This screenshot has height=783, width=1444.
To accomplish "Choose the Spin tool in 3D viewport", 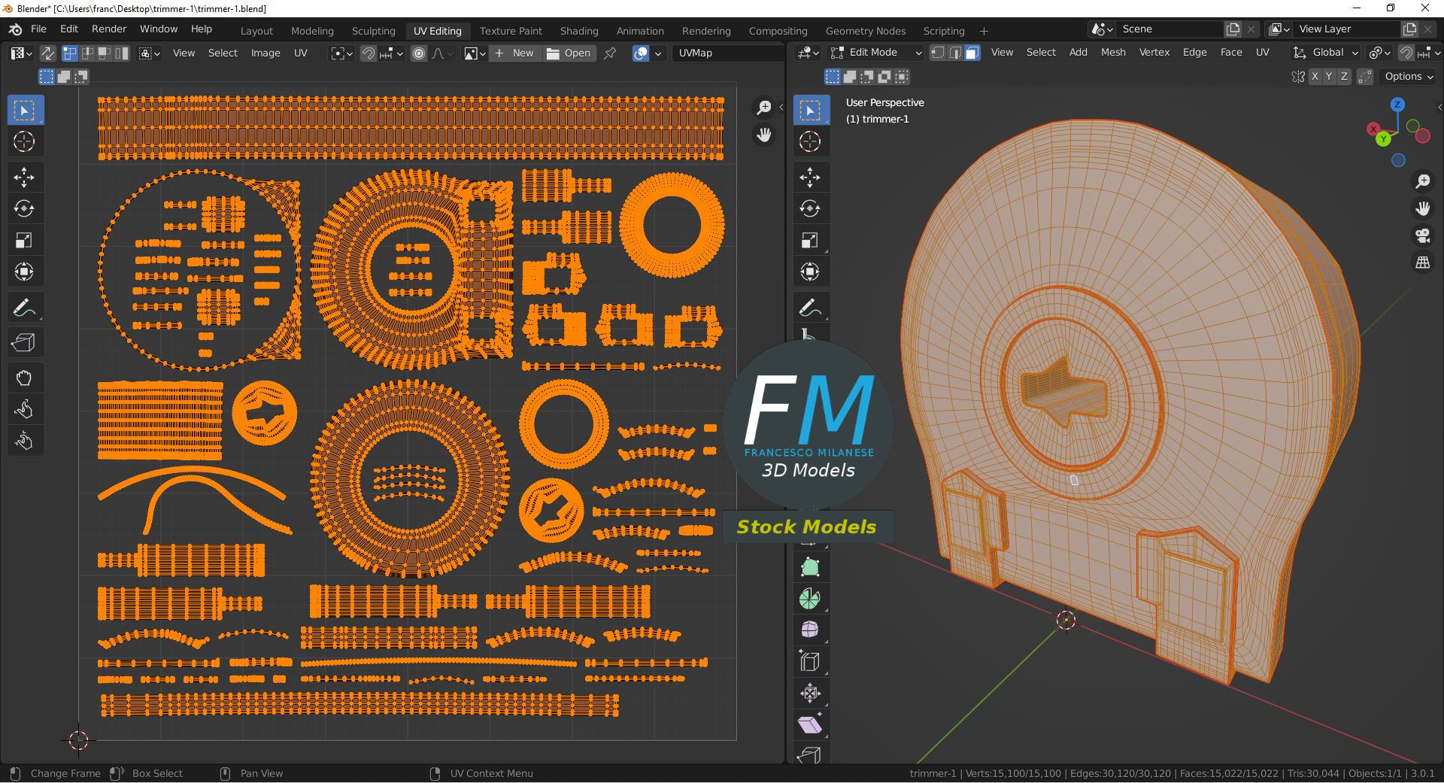I will click(810, 599).
